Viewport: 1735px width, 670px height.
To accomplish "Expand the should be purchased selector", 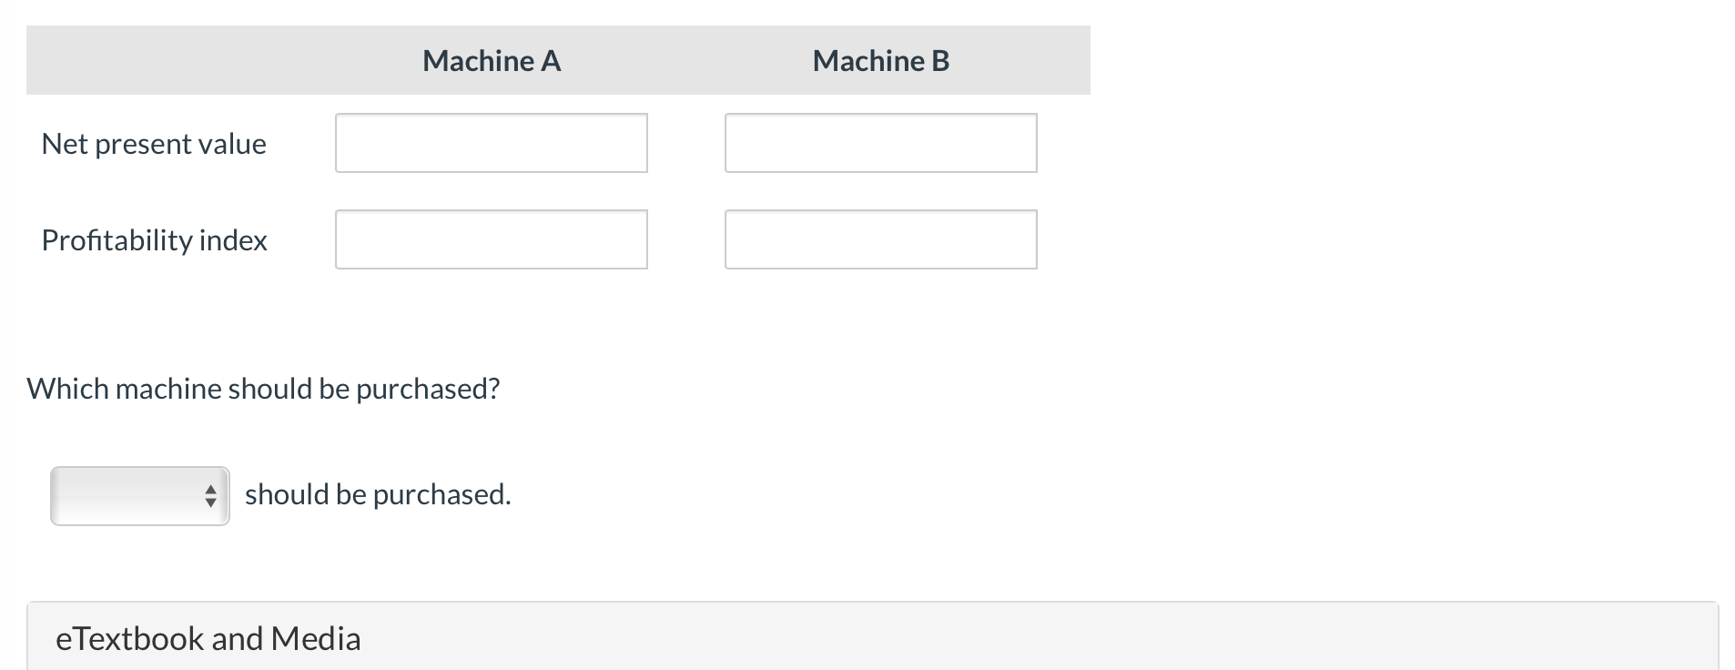I will coord(138,495).
